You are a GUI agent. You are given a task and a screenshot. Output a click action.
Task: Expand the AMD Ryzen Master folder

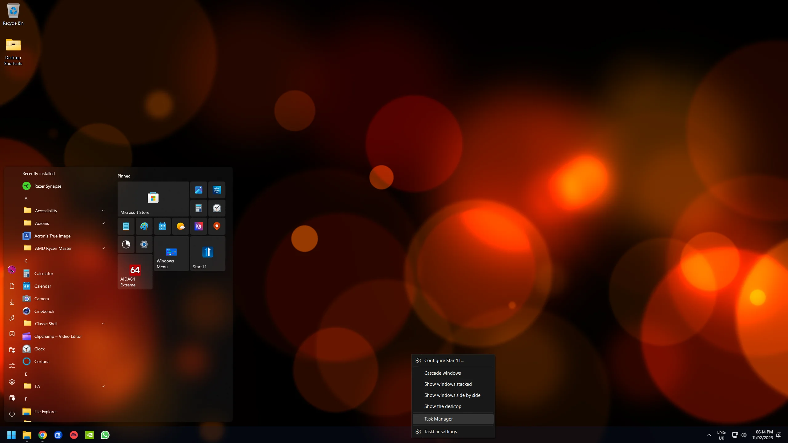coord(64,248)
